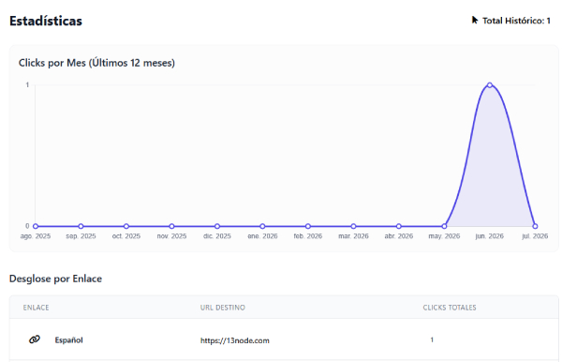562x362 pixels.
Task: Click the total clicks value in Español row
Action: [x=432, y=339]
